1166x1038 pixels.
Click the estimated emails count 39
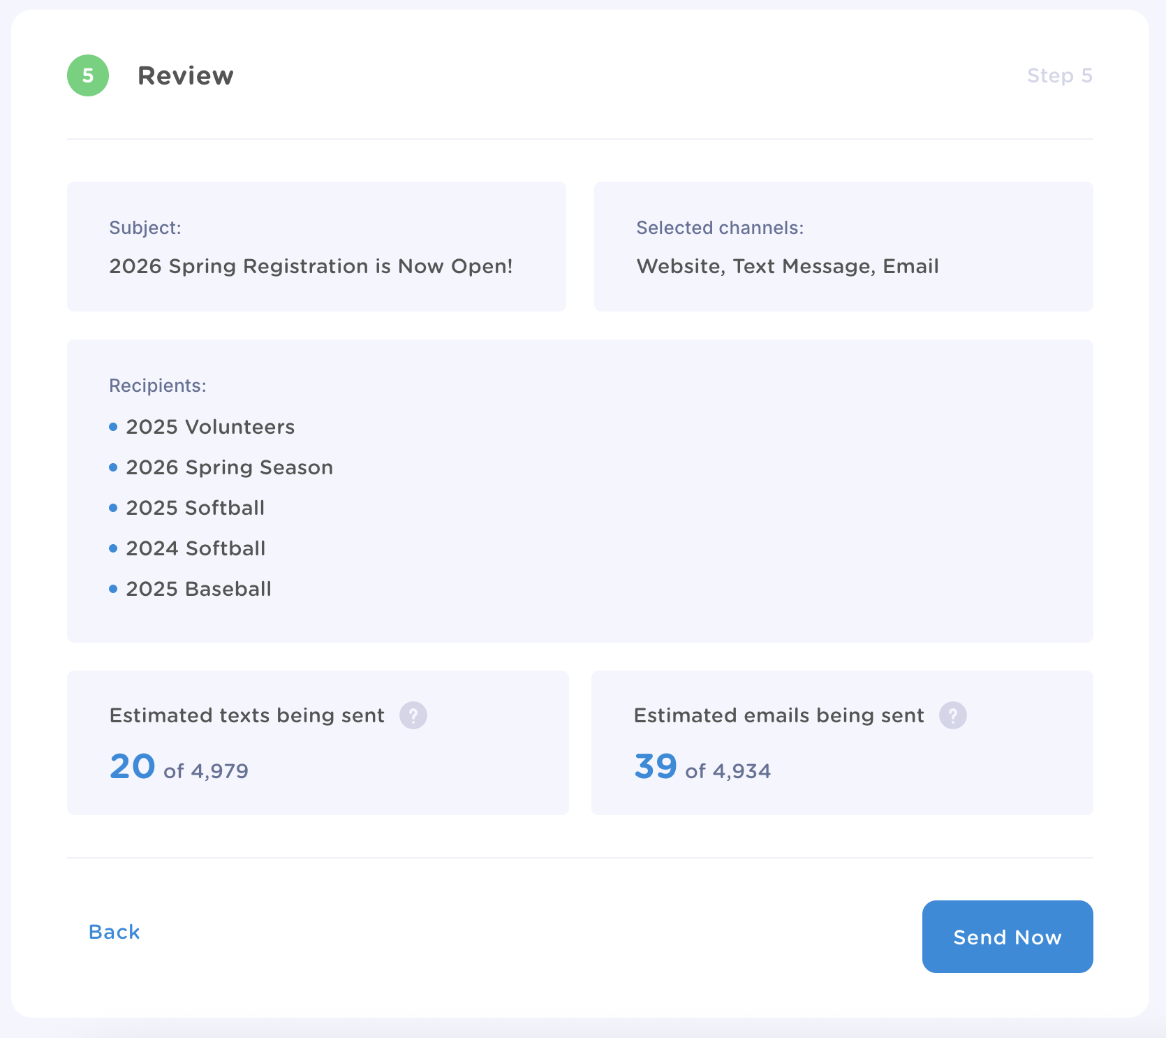[x=656, y=766]
